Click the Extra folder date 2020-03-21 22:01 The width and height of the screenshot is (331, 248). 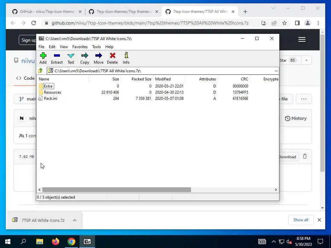(x=169, y=86)
